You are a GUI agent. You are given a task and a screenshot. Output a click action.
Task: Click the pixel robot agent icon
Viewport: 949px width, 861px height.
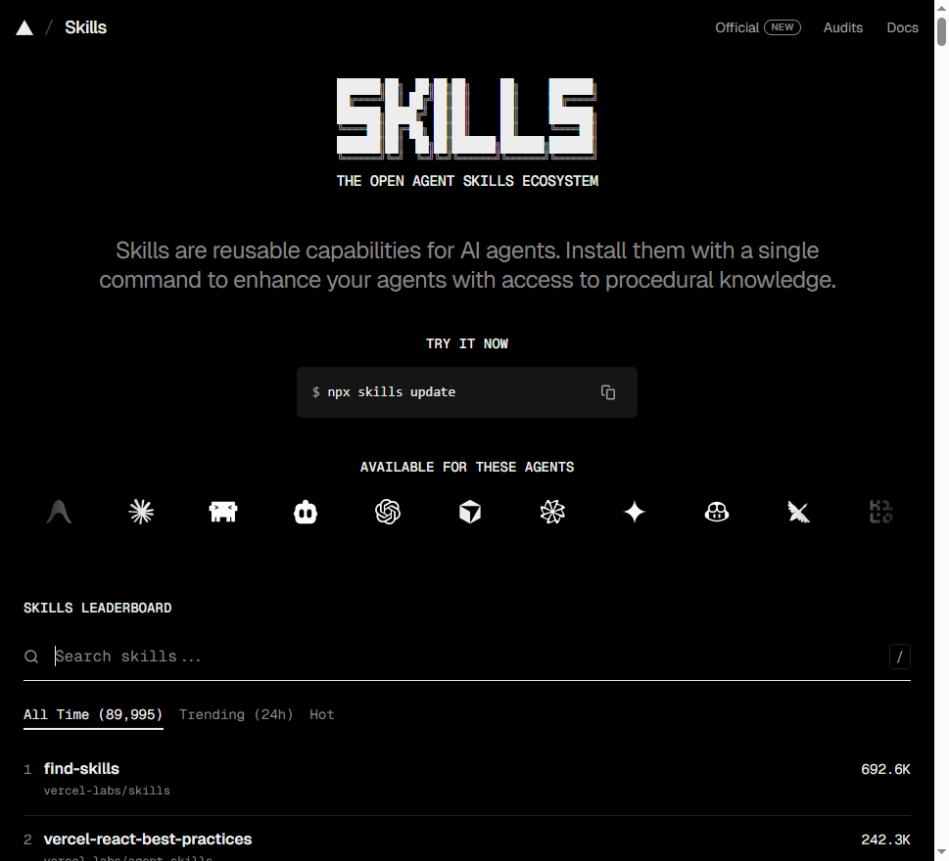coord(222,511)
